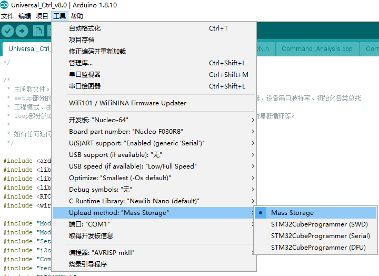Click the #include "rec line in editor
Viewport: 379px width, 276px height.
27,268
